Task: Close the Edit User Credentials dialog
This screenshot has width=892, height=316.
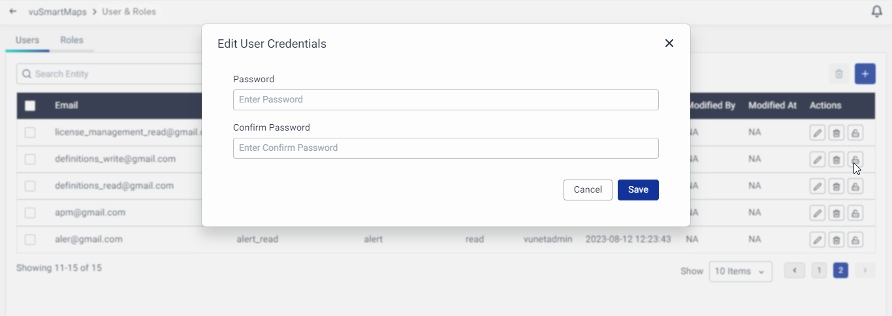Action: 669,43
